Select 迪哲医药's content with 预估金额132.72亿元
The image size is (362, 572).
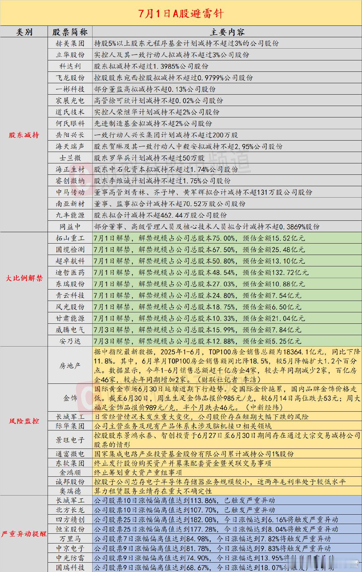tap(201, 272)
